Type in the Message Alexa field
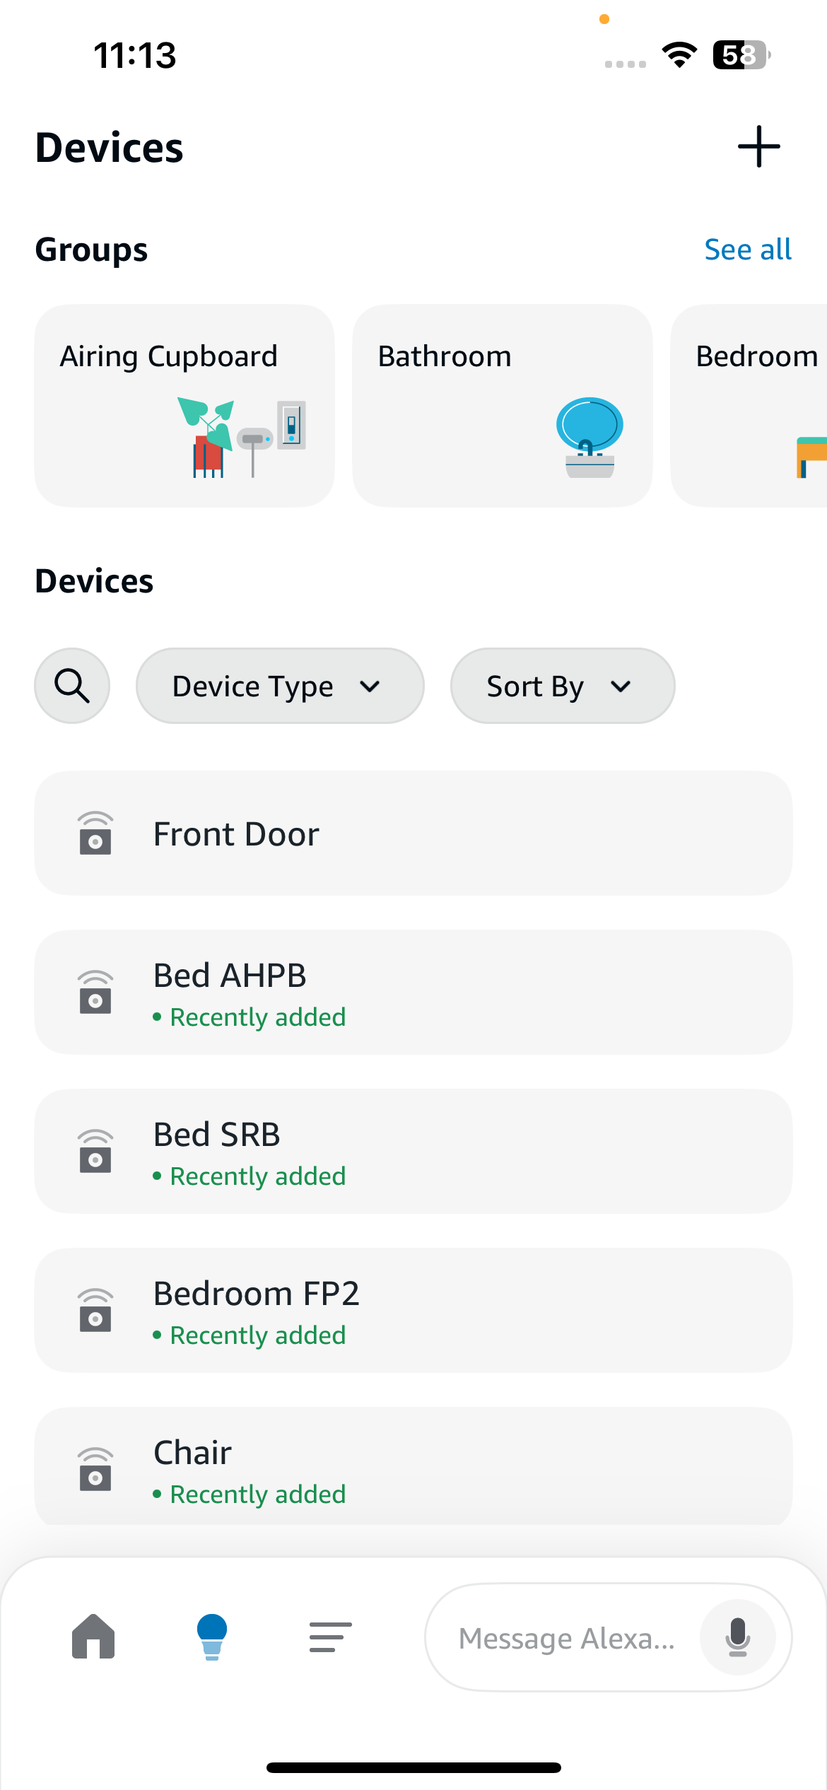The image size is (827, 1790). 567,1638
